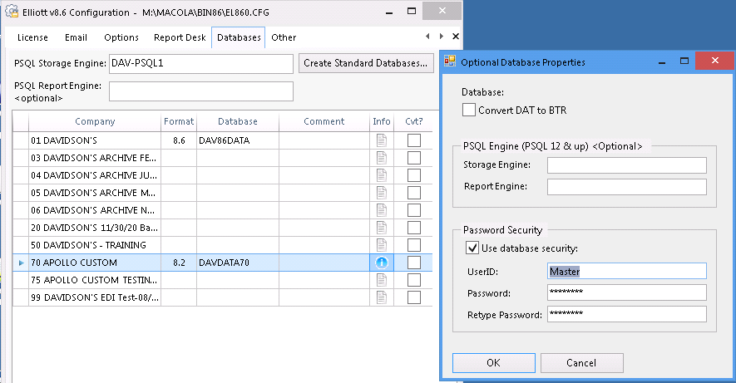Sort by the Format column header
Viewport: 736px width, 383px height.
(x=179, y=121)
